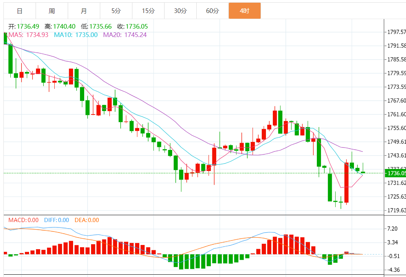
Task: Click the active 4时 timeframe tab
Action: pos(245,11)
